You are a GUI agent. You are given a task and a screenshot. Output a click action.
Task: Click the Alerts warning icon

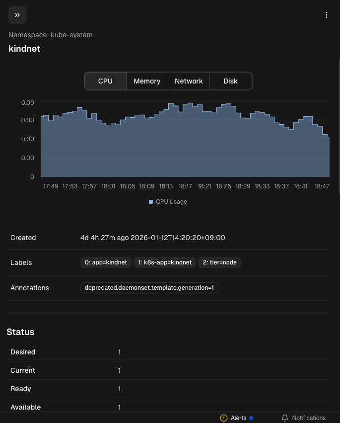(x=224, y=418)
